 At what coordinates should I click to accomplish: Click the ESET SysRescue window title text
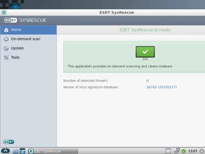click(117, 13)
